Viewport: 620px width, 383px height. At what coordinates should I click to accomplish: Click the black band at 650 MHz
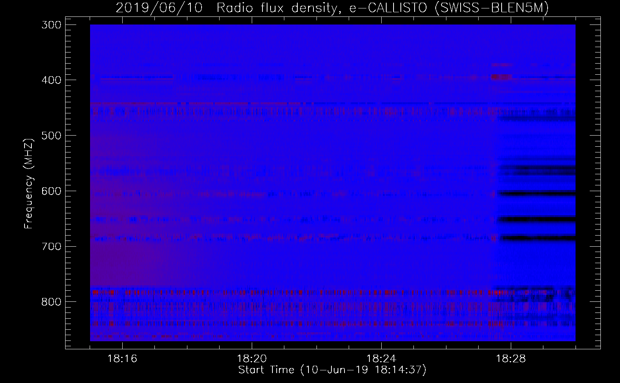(x=536, y=219)
